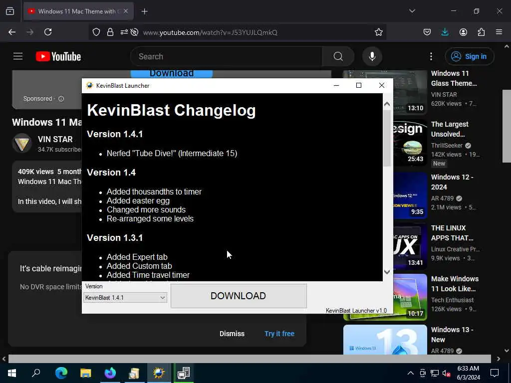
Task: Go back to previous page
Action: click(x=12, y=32)
